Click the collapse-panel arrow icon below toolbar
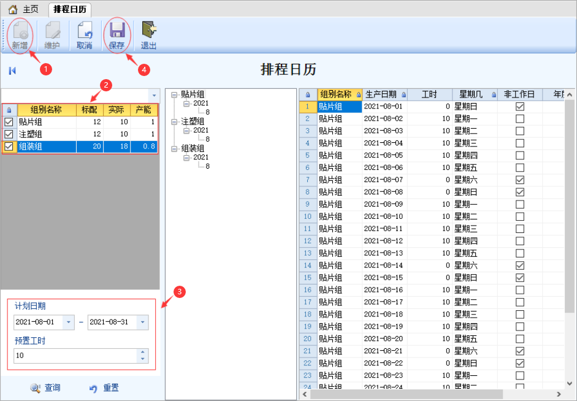 pyautogui.click(x=12, y=71)
